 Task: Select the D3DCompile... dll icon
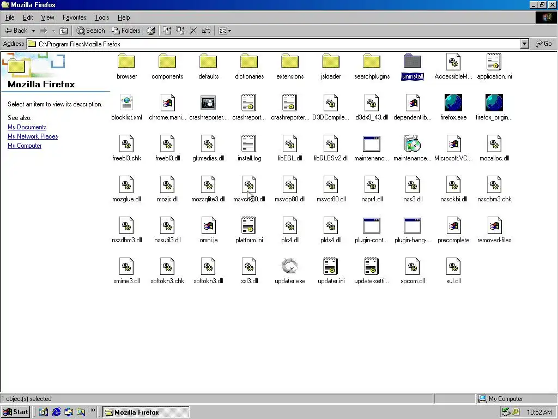[x=331, y=103]
